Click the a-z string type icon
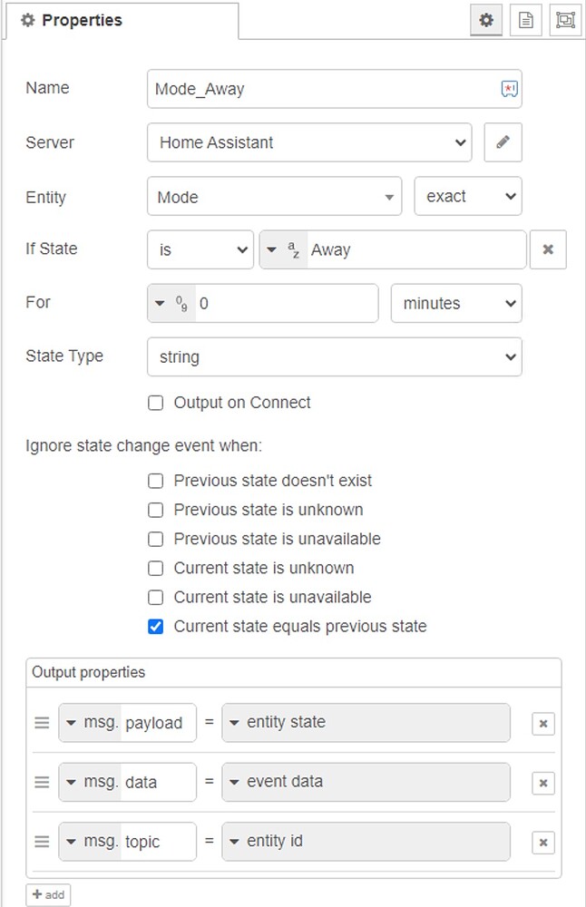 pyautogui.click(x=284, y=249)
